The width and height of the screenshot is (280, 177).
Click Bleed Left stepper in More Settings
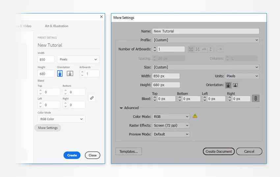(205, 99)
